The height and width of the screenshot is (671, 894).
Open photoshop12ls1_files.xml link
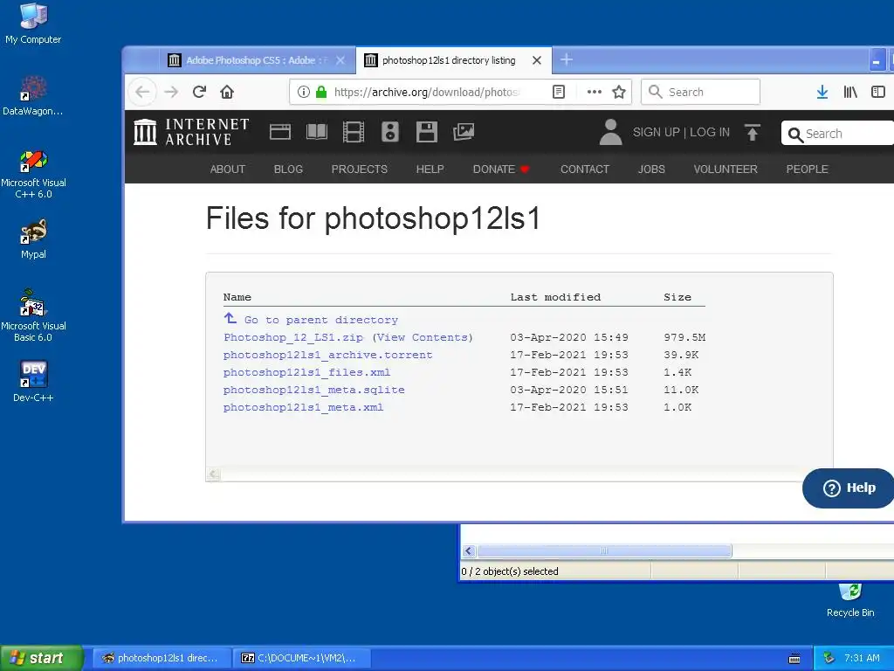tap(306, 372)
